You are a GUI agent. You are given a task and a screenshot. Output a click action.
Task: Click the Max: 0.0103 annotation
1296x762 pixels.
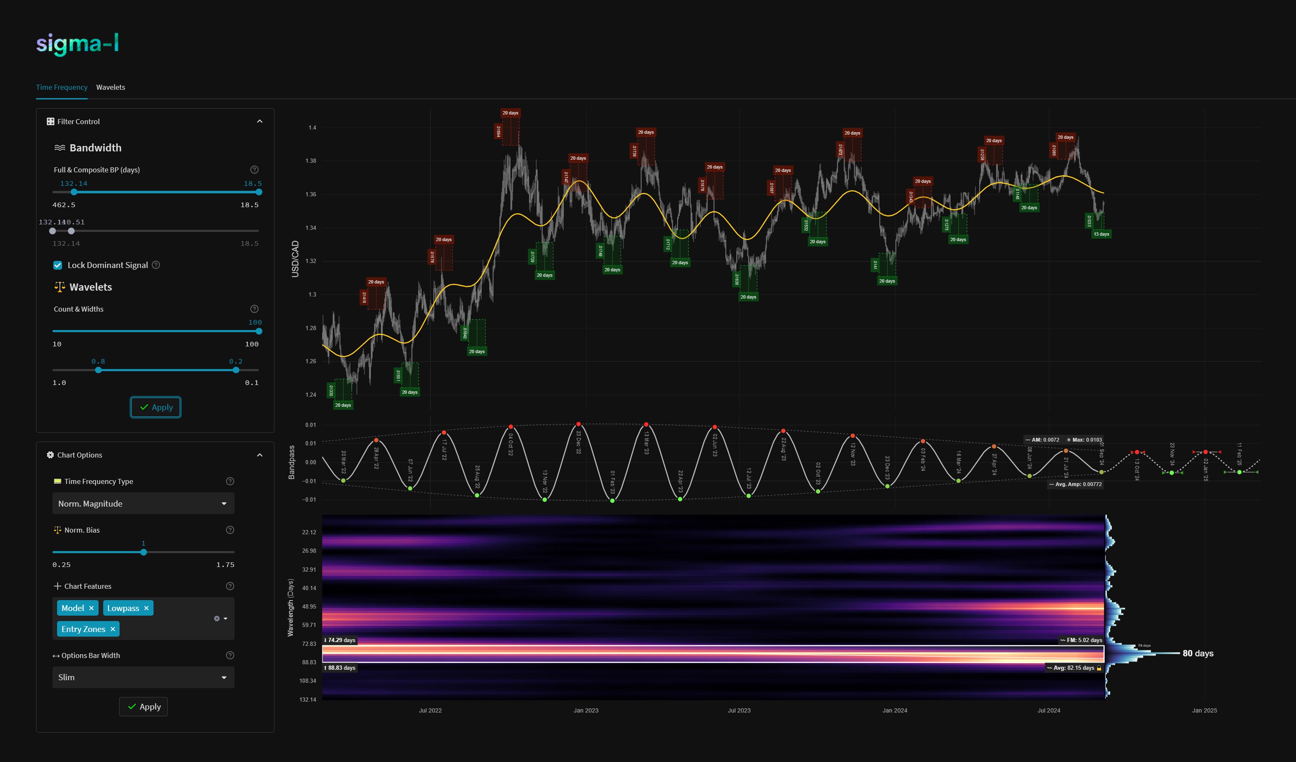pos(1084,440)
